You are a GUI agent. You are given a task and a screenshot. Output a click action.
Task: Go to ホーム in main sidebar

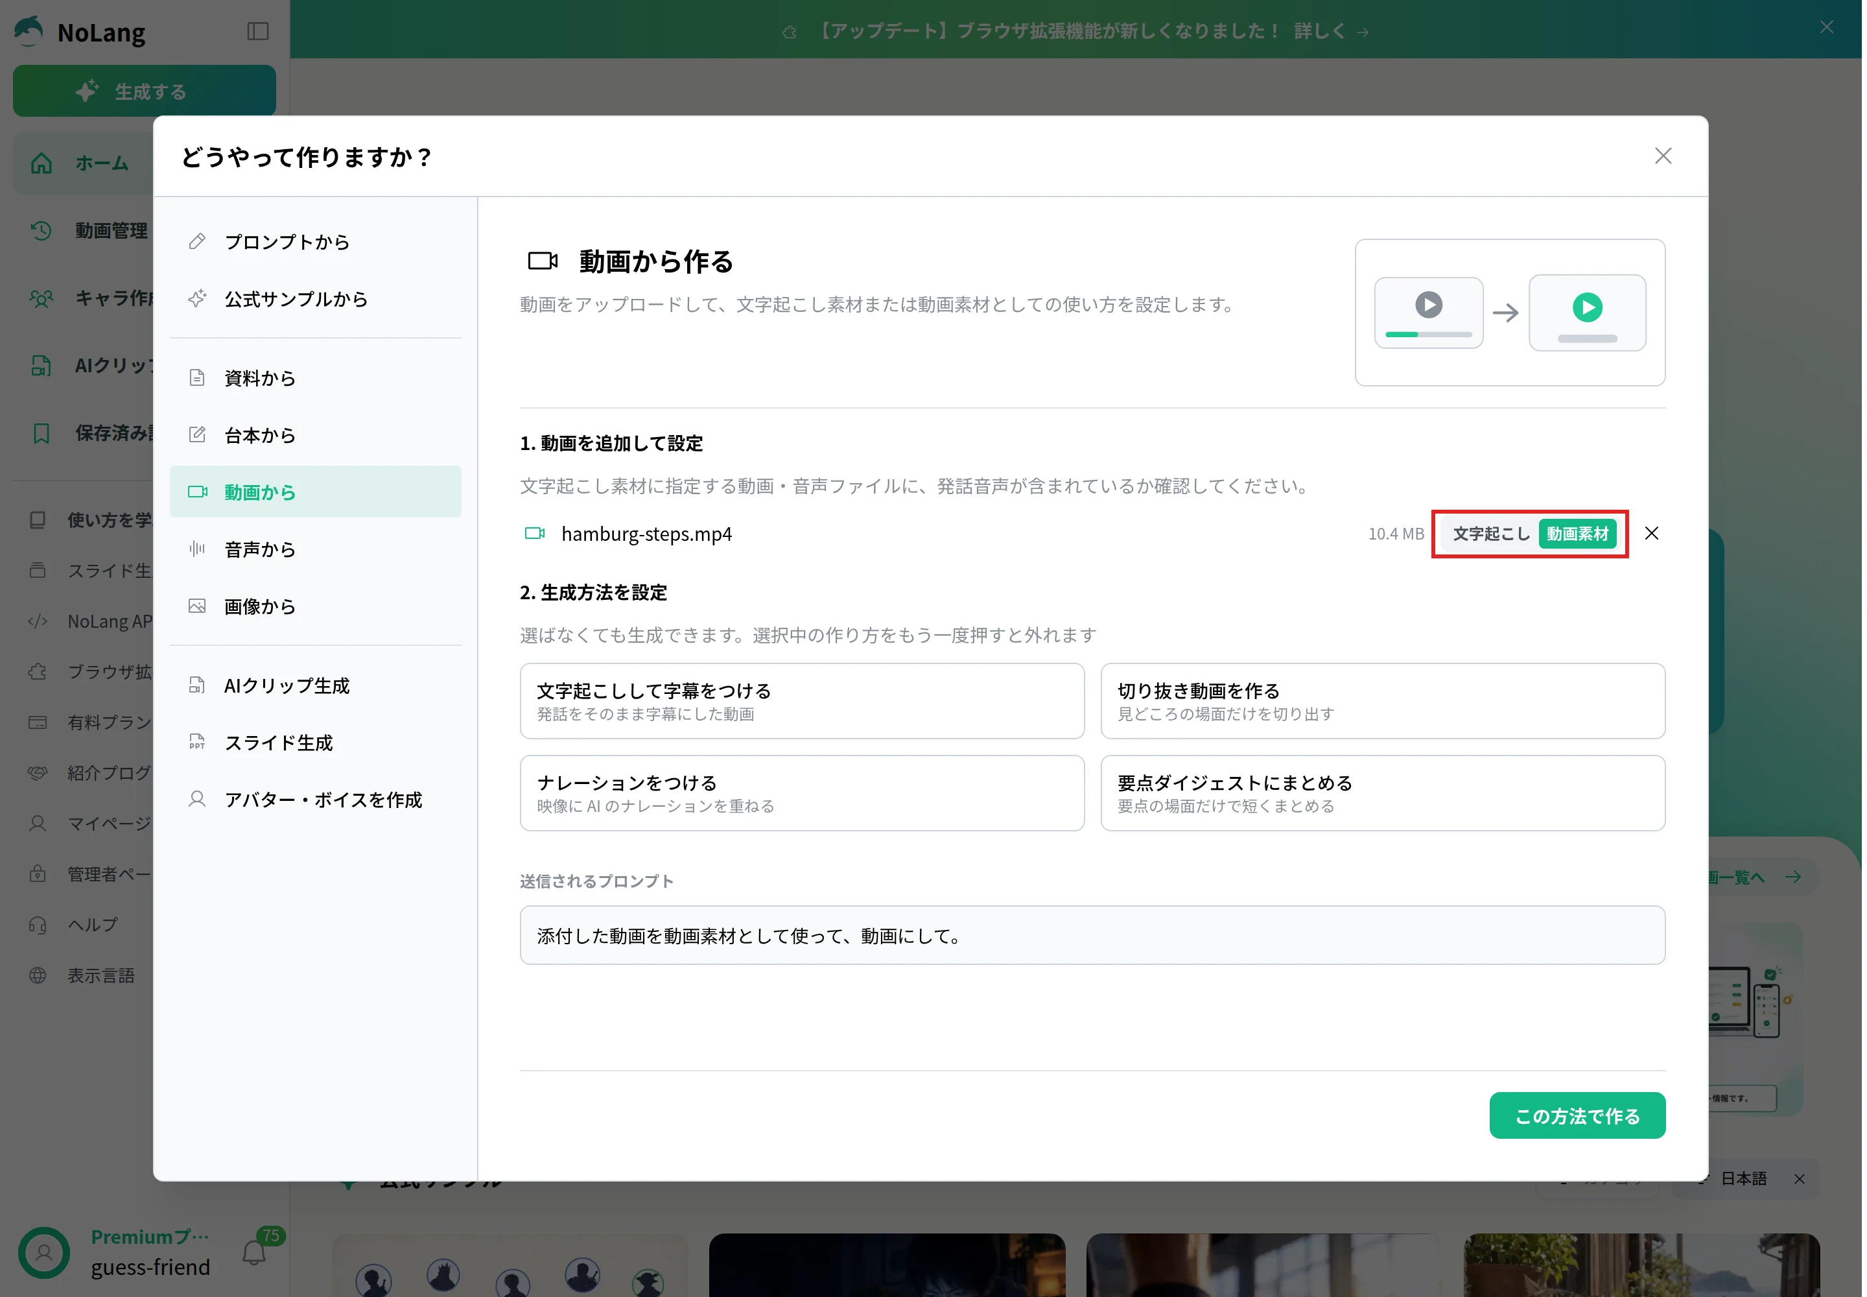83,163
